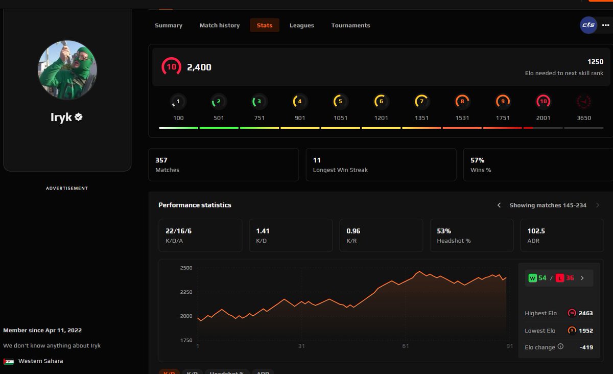Click the 57% Wins % stat card
This screenshot has height=374, width=613.
pos(538,165)
